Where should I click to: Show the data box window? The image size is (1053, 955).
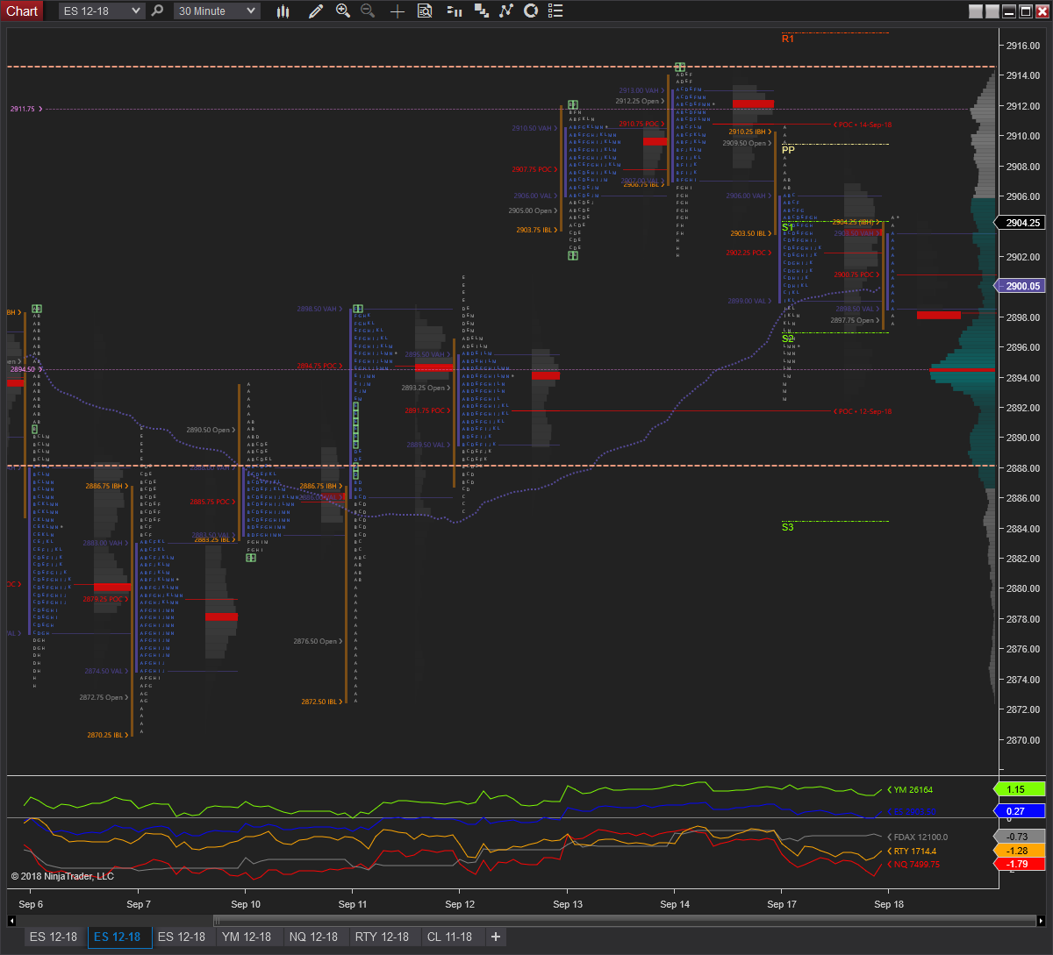coord(425,11)
